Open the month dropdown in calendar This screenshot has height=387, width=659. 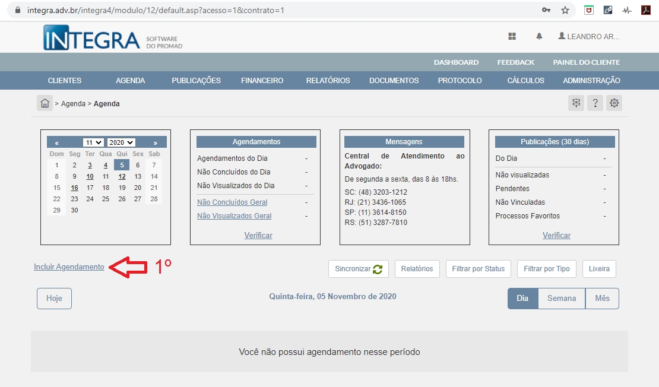pos(93,142)
